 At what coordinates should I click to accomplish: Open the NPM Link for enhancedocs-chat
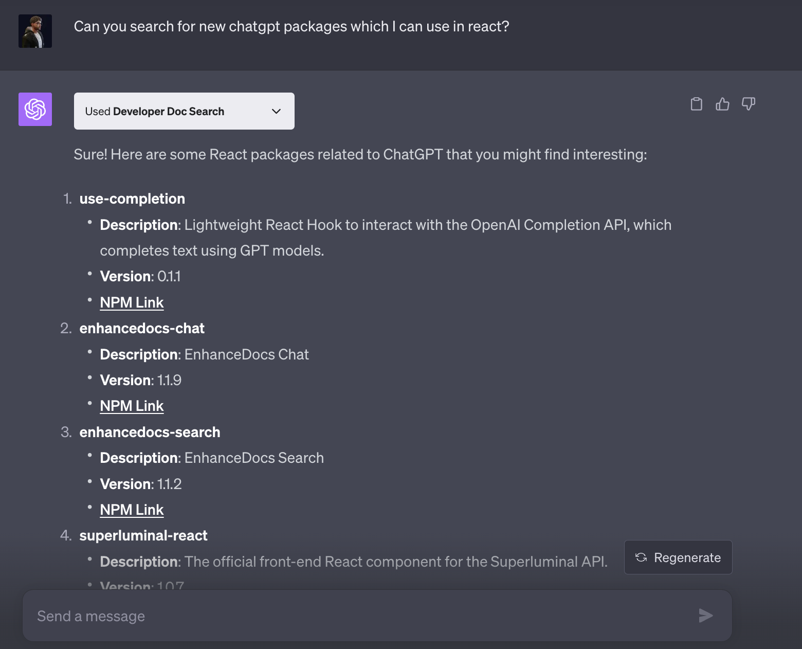(132, 406)
